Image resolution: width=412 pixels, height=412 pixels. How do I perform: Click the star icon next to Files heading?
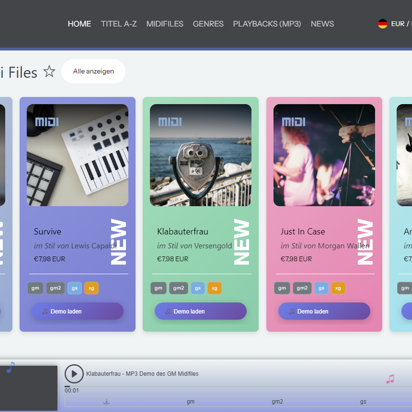tap(49, 71)
